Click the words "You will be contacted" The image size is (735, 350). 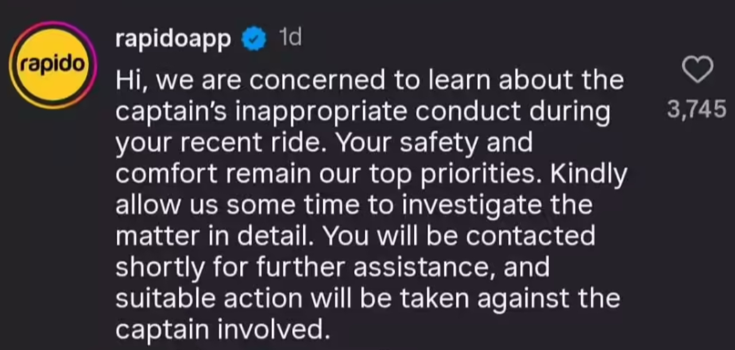[x=459, y=237]
